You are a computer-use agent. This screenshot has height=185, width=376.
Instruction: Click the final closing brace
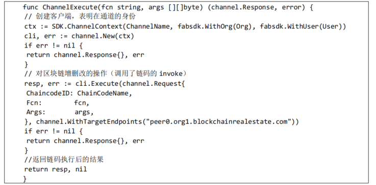(24, 178)
